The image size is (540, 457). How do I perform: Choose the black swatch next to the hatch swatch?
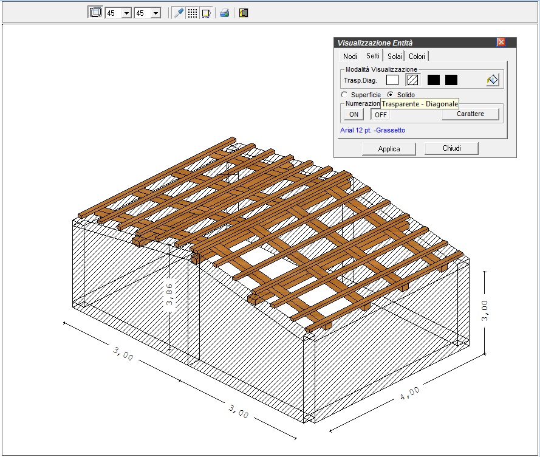pyautogui.click(x=434, y=80)
